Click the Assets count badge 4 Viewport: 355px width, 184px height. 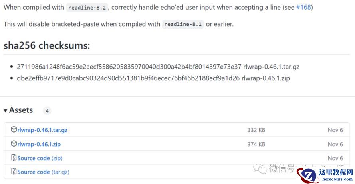click(x=47, y=111)
